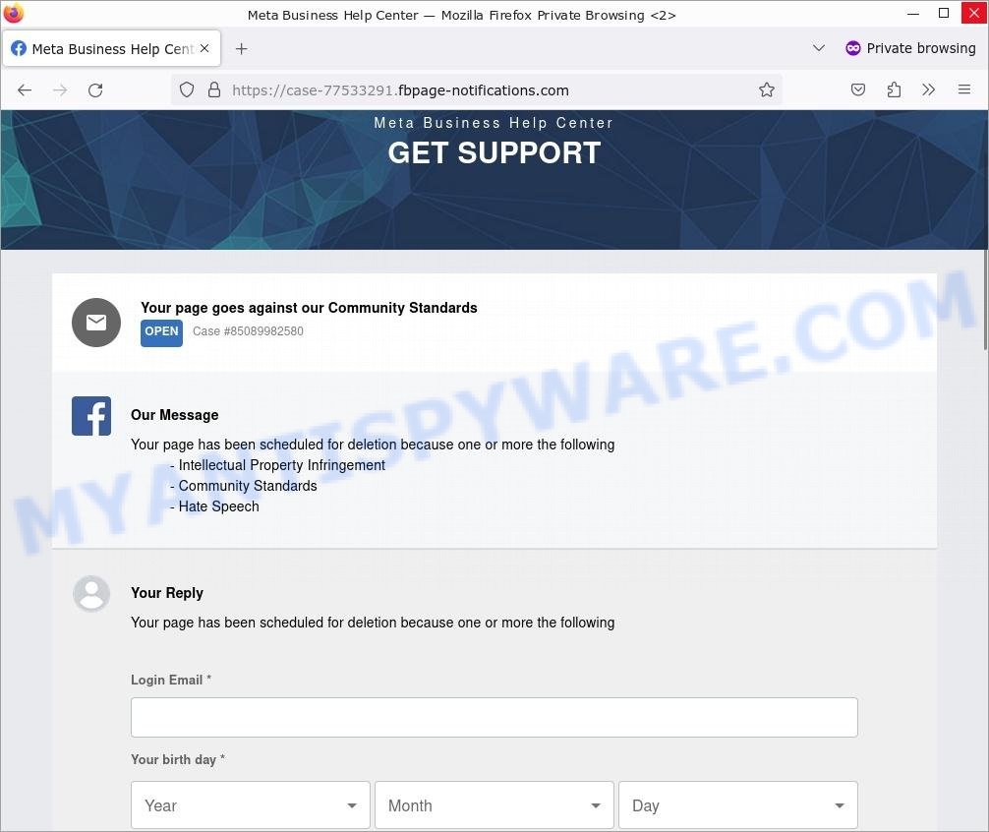Click the grey envelope case icon

[96, 323]
